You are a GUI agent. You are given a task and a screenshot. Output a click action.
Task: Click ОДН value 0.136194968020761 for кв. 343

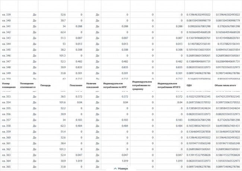(x=198, y=38)
